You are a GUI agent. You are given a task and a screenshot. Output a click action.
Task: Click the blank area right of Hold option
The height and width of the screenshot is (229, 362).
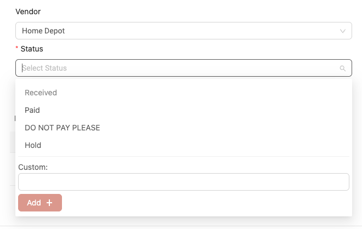(195, 145)
